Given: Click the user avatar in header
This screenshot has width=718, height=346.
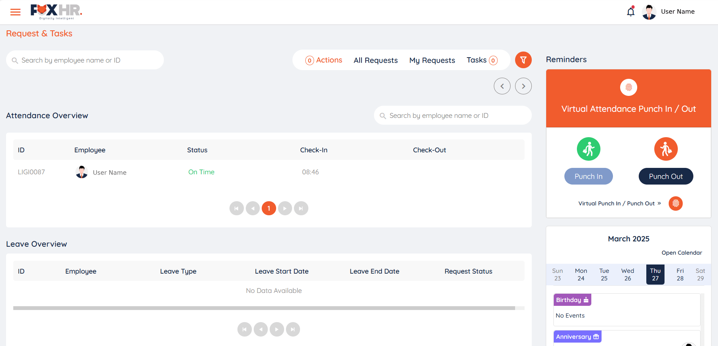Looking at the screenshot, I should tap(649, 12).
